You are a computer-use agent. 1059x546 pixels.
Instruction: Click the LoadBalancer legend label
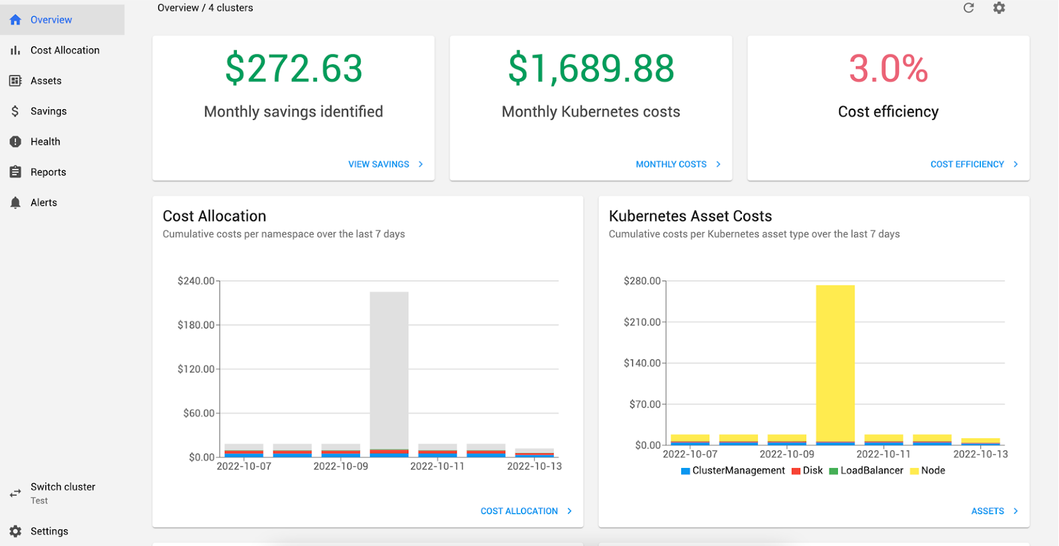[872, 471]
